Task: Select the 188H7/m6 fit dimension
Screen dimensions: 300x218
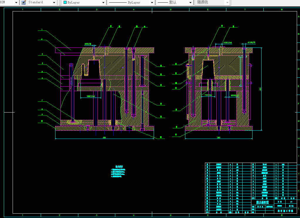Action: [x=91, y=96]
